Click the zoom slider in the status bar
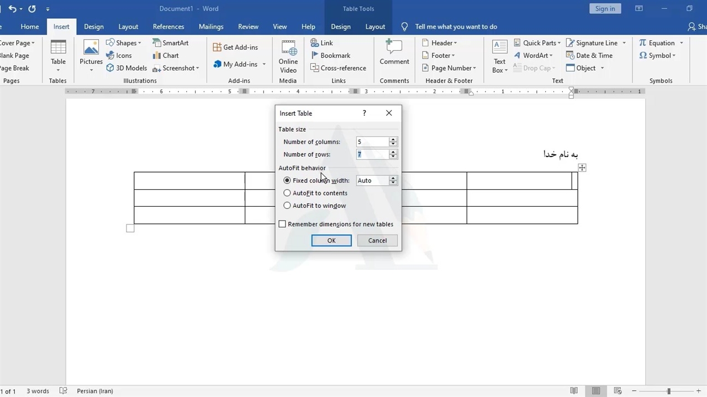Viewport: 707px width, 397px height. click(668, 391)
